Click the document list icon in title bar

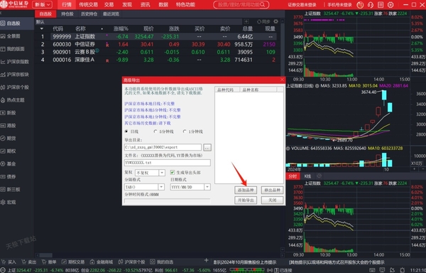click(381, 5)
